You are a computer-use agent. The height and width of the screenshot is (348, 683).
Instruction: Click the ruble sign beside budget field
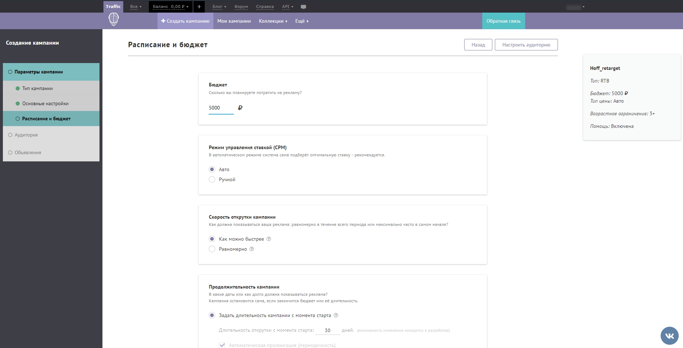[x=240, y=108]
